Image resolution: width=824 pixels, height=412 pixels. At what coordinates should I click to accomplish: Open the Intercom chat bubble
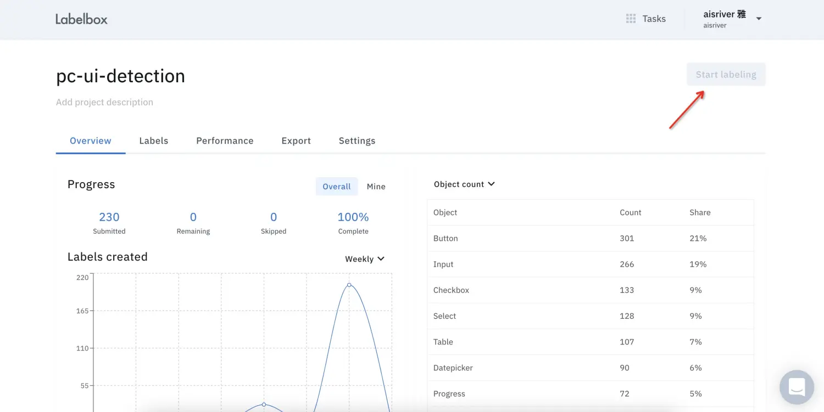coord(797,387)
